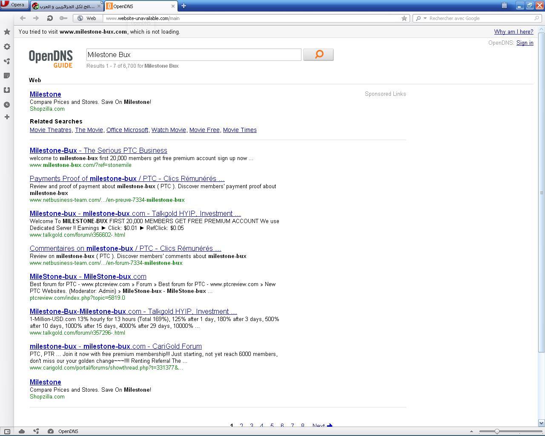Open the Downloads panel in sidebar

pos(7,90)
